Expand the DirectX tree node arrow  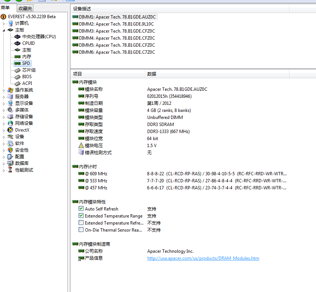coord(4,130)
